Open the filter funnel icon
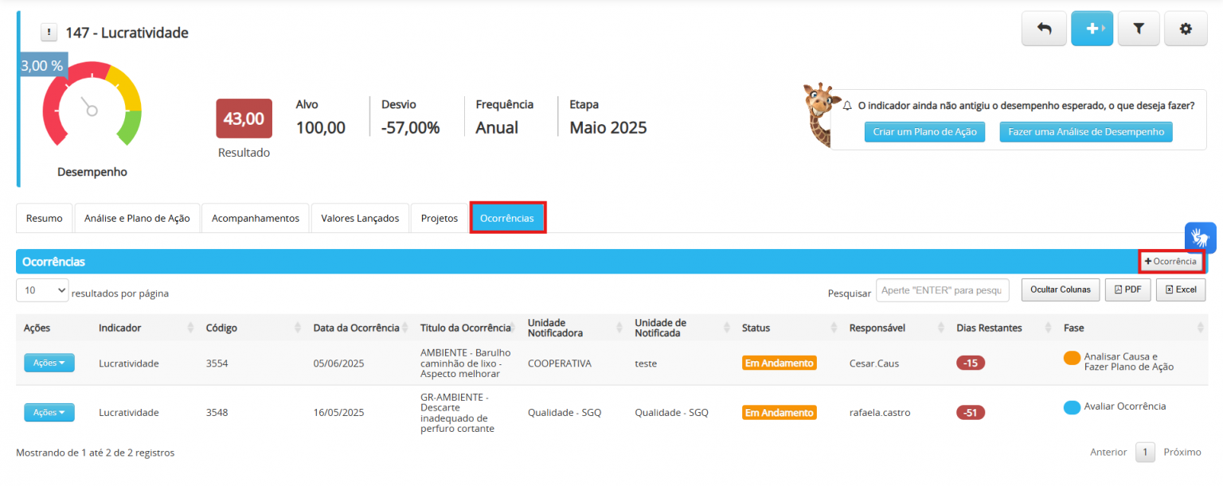The width and height of the screenshot is (1223, 486). (1139, 29)
